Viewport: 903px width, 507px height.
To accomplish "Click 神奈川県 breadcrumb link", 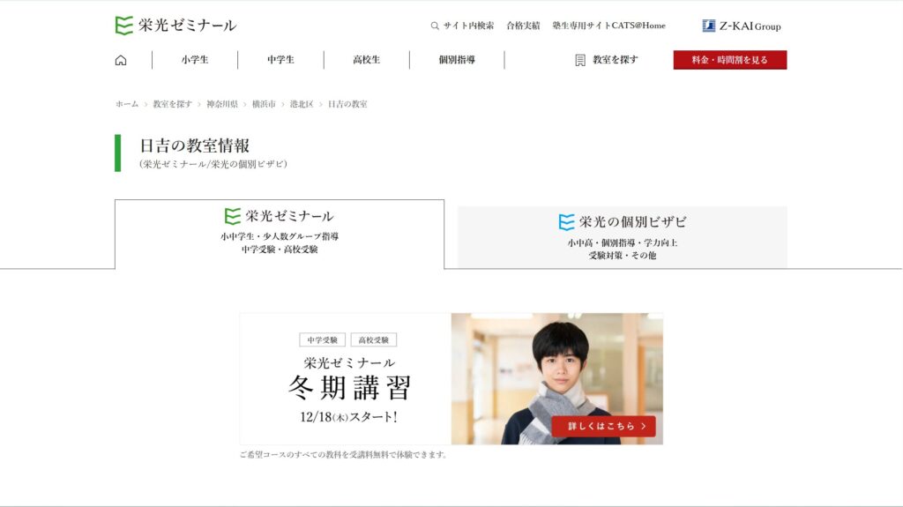I will (221, 104).
